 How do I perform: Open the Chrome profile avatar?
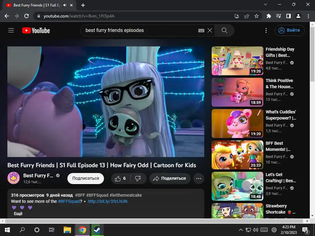click(x=298, y=16)
